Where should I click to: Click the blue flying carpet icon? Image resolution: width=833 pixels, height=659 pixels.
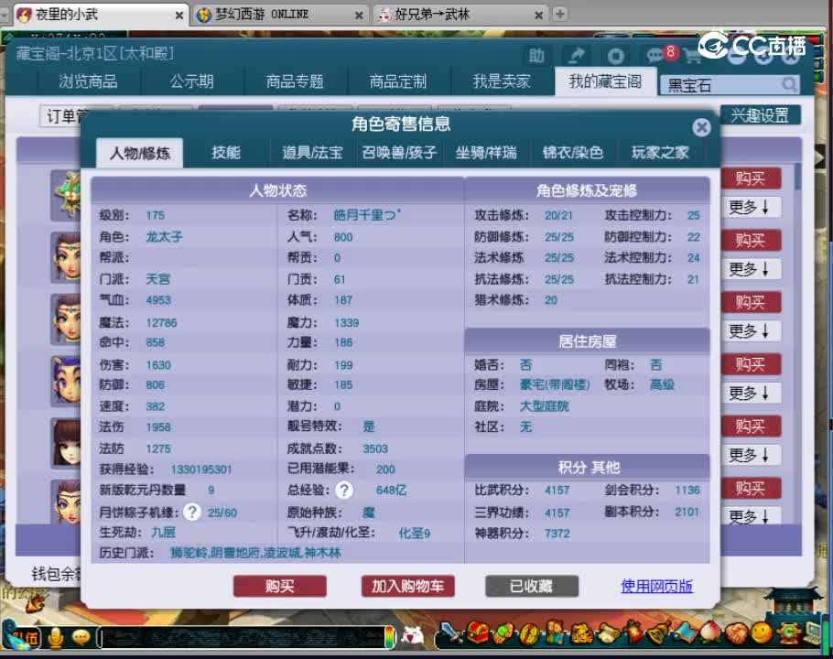(x=685, y=633)
